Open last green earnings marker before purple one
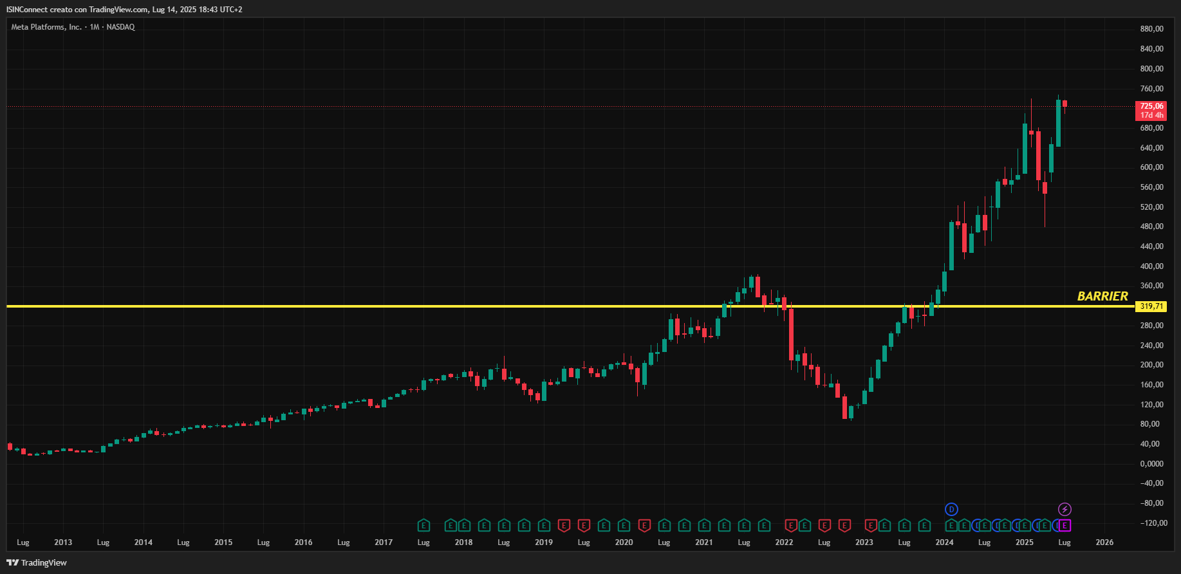The image size is (1181, 574). tap(1045, 526)
